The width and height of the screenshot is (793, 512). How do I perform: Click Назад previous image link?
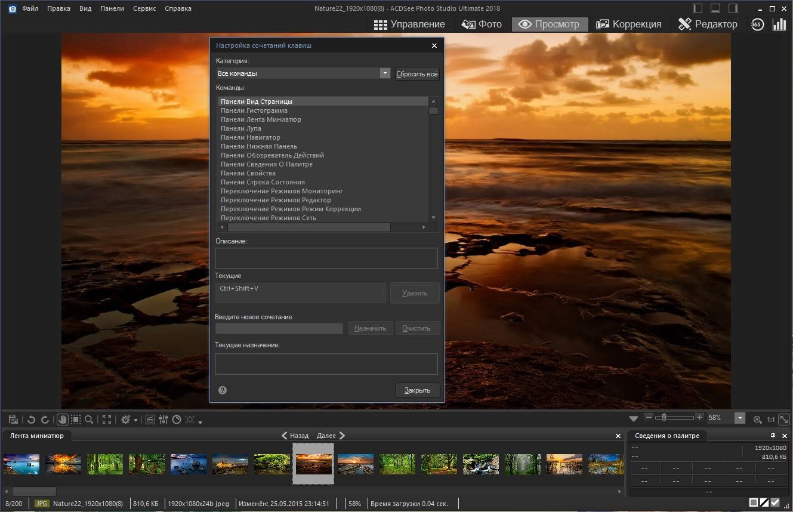(295, 436)
